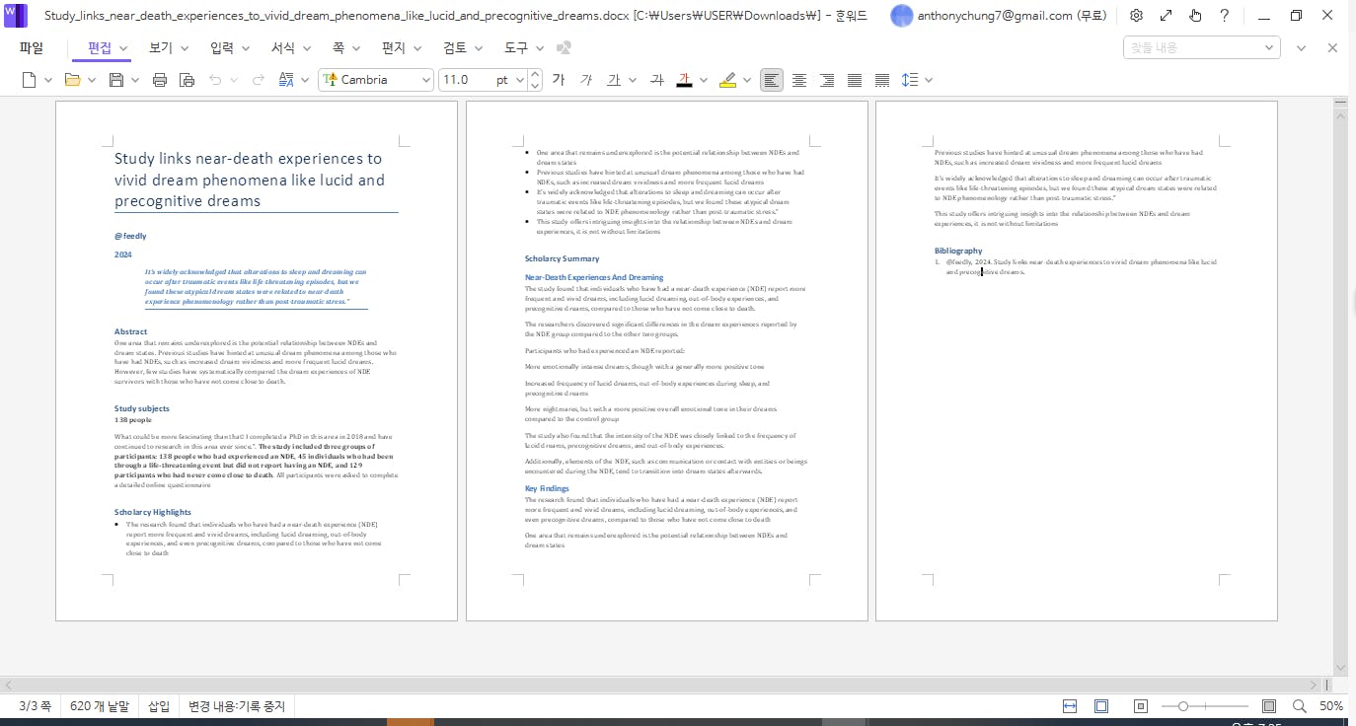Toggle bold text formatting
Screen dimensions: 1356x726
tap(559, 80)
